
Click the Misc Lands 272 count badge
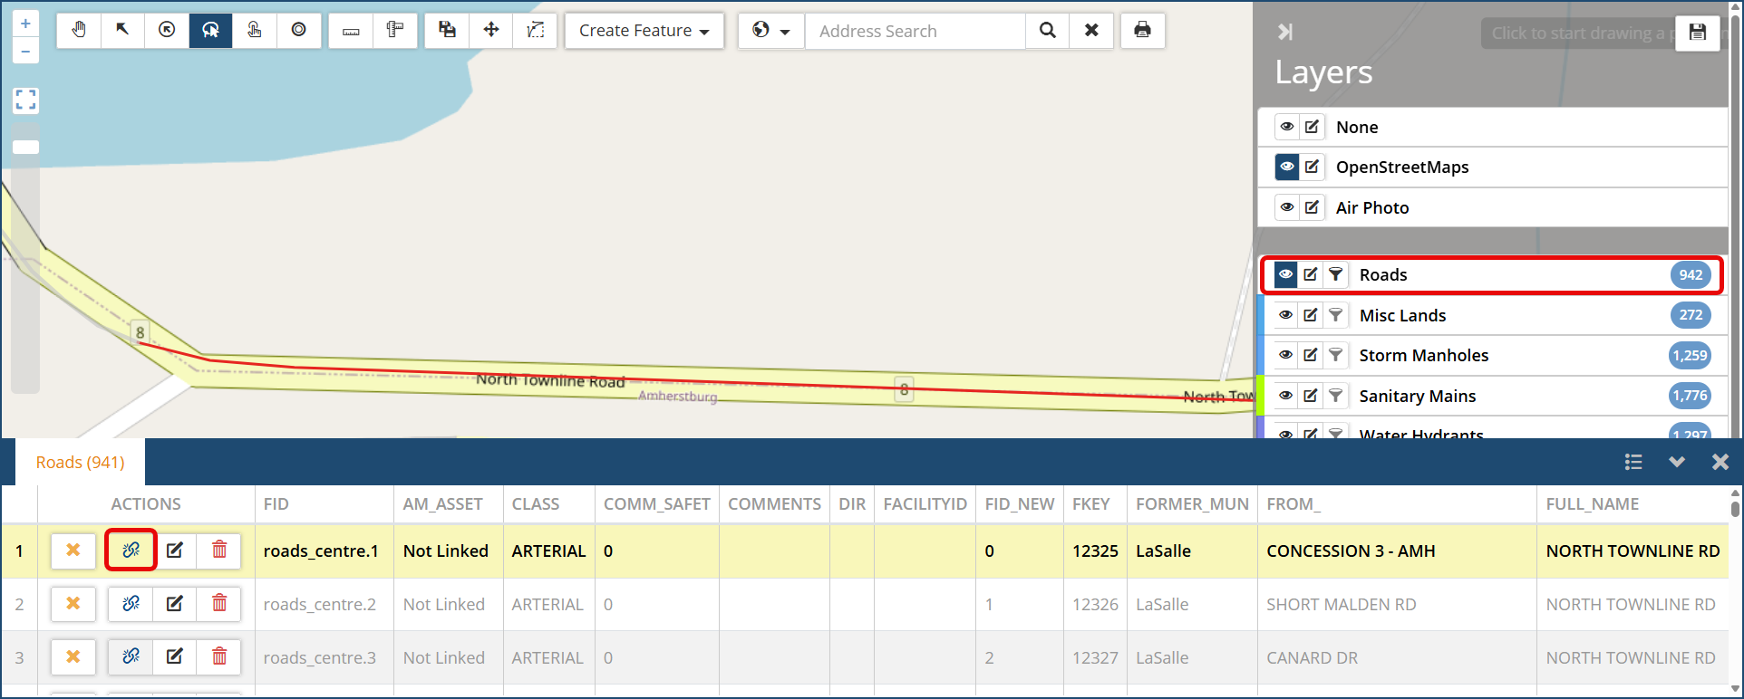tap(1691, 315)
